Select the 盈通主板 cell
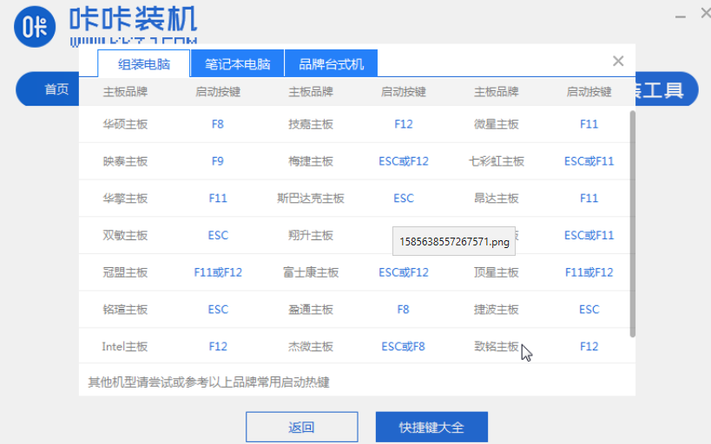The width and height of the screenshot is (711, 444). pyautogui.click(x=311, y=310)
